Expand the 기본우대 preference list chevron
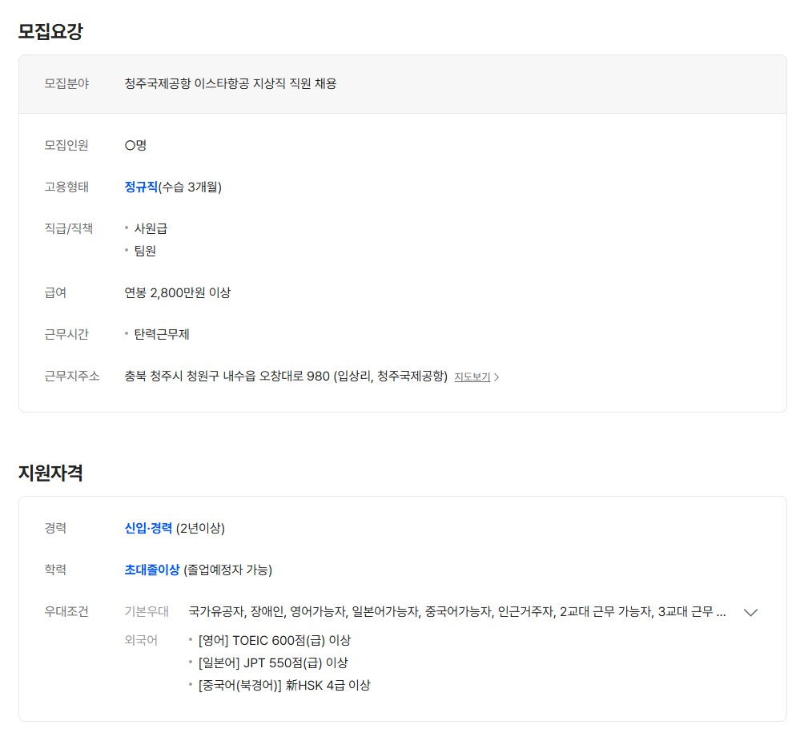The height and width of the screenshot is (737, 812). click(750, 612)
